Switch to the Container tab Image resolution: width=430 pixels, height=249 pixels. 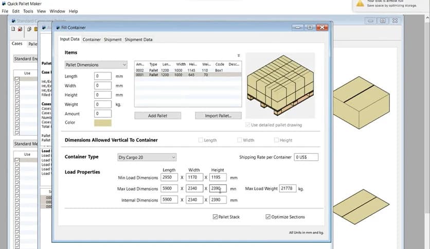(x=92, y=40)
